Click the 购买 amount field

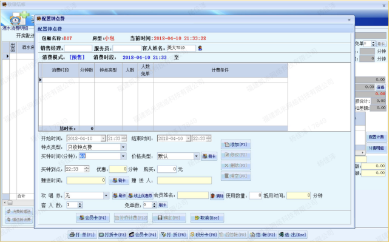click(x=167, y=169)
